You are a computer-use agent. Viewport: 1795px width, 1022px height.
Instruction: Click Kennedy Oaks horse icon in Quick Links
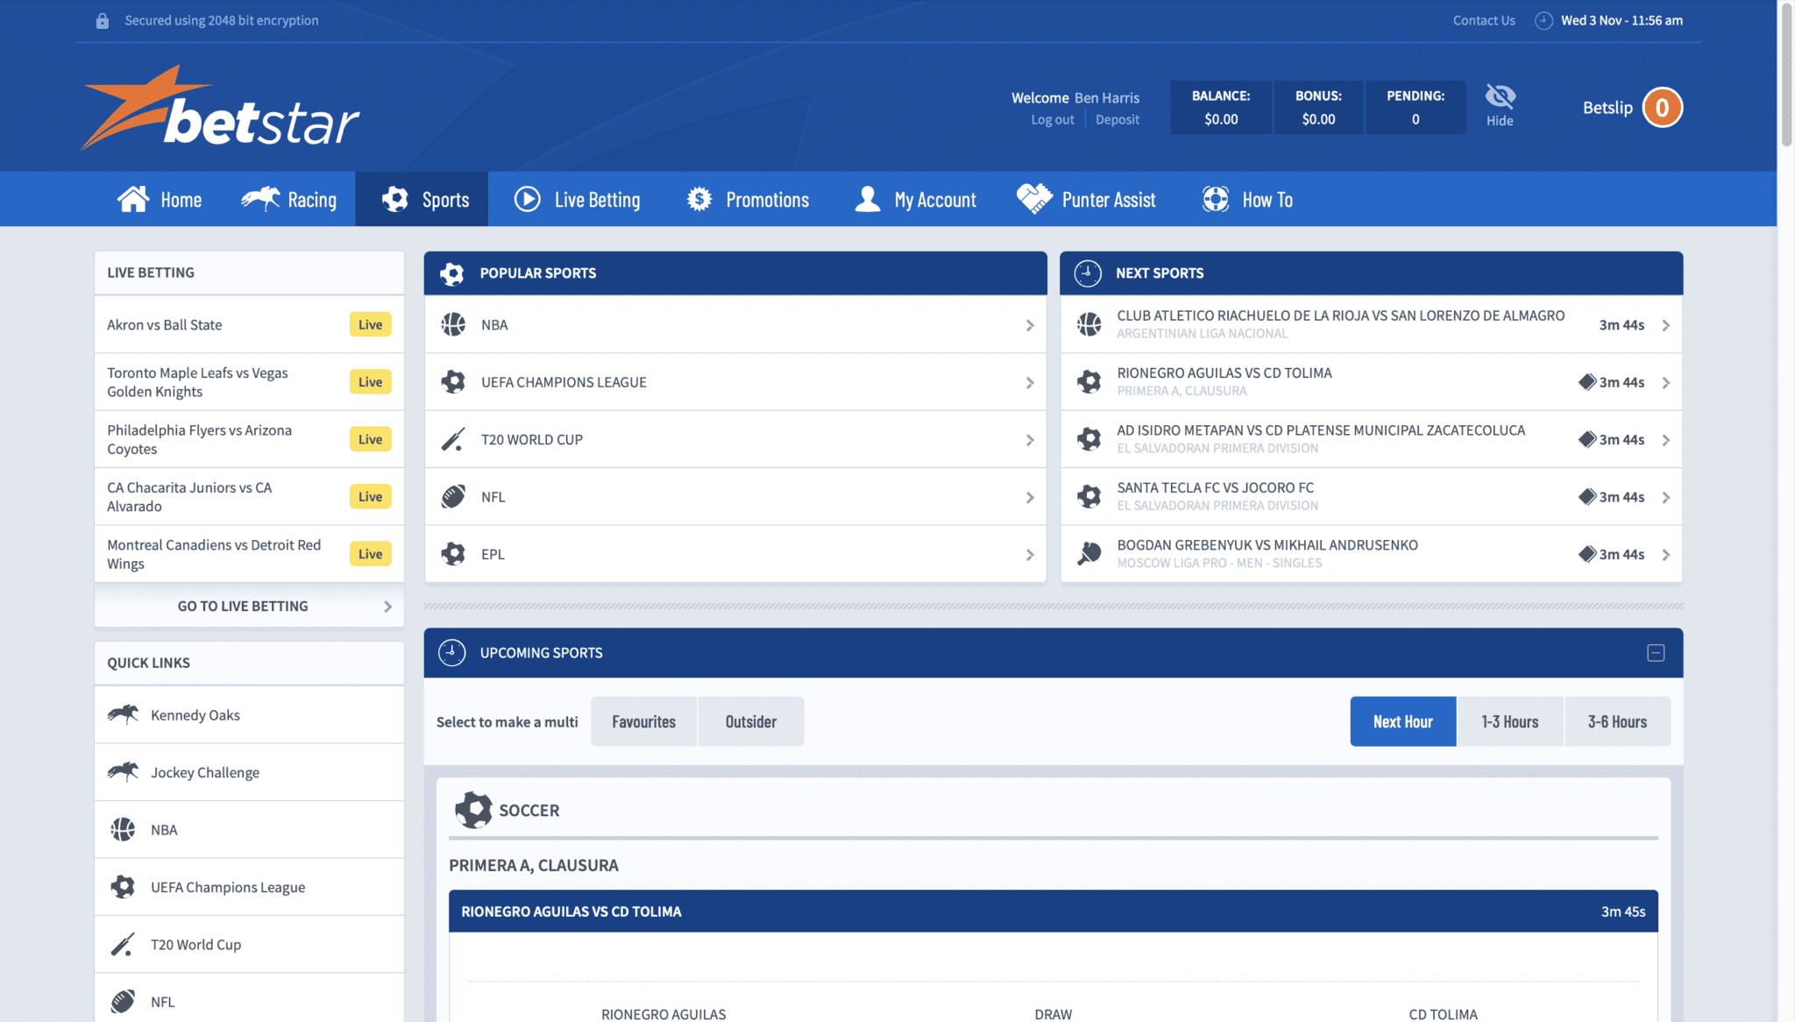pos(123,714)
